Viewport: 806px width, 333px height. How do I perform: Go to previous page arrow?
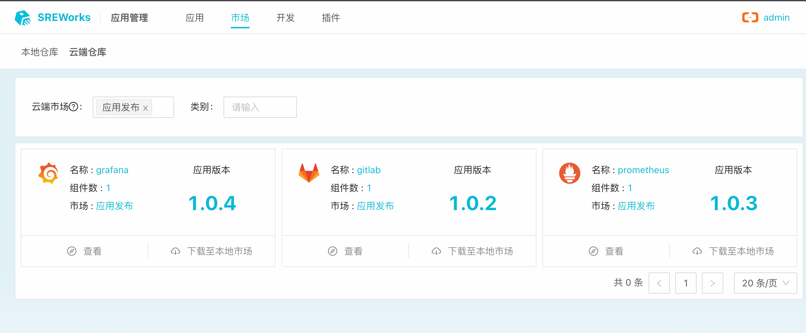[x=659, y=283]
